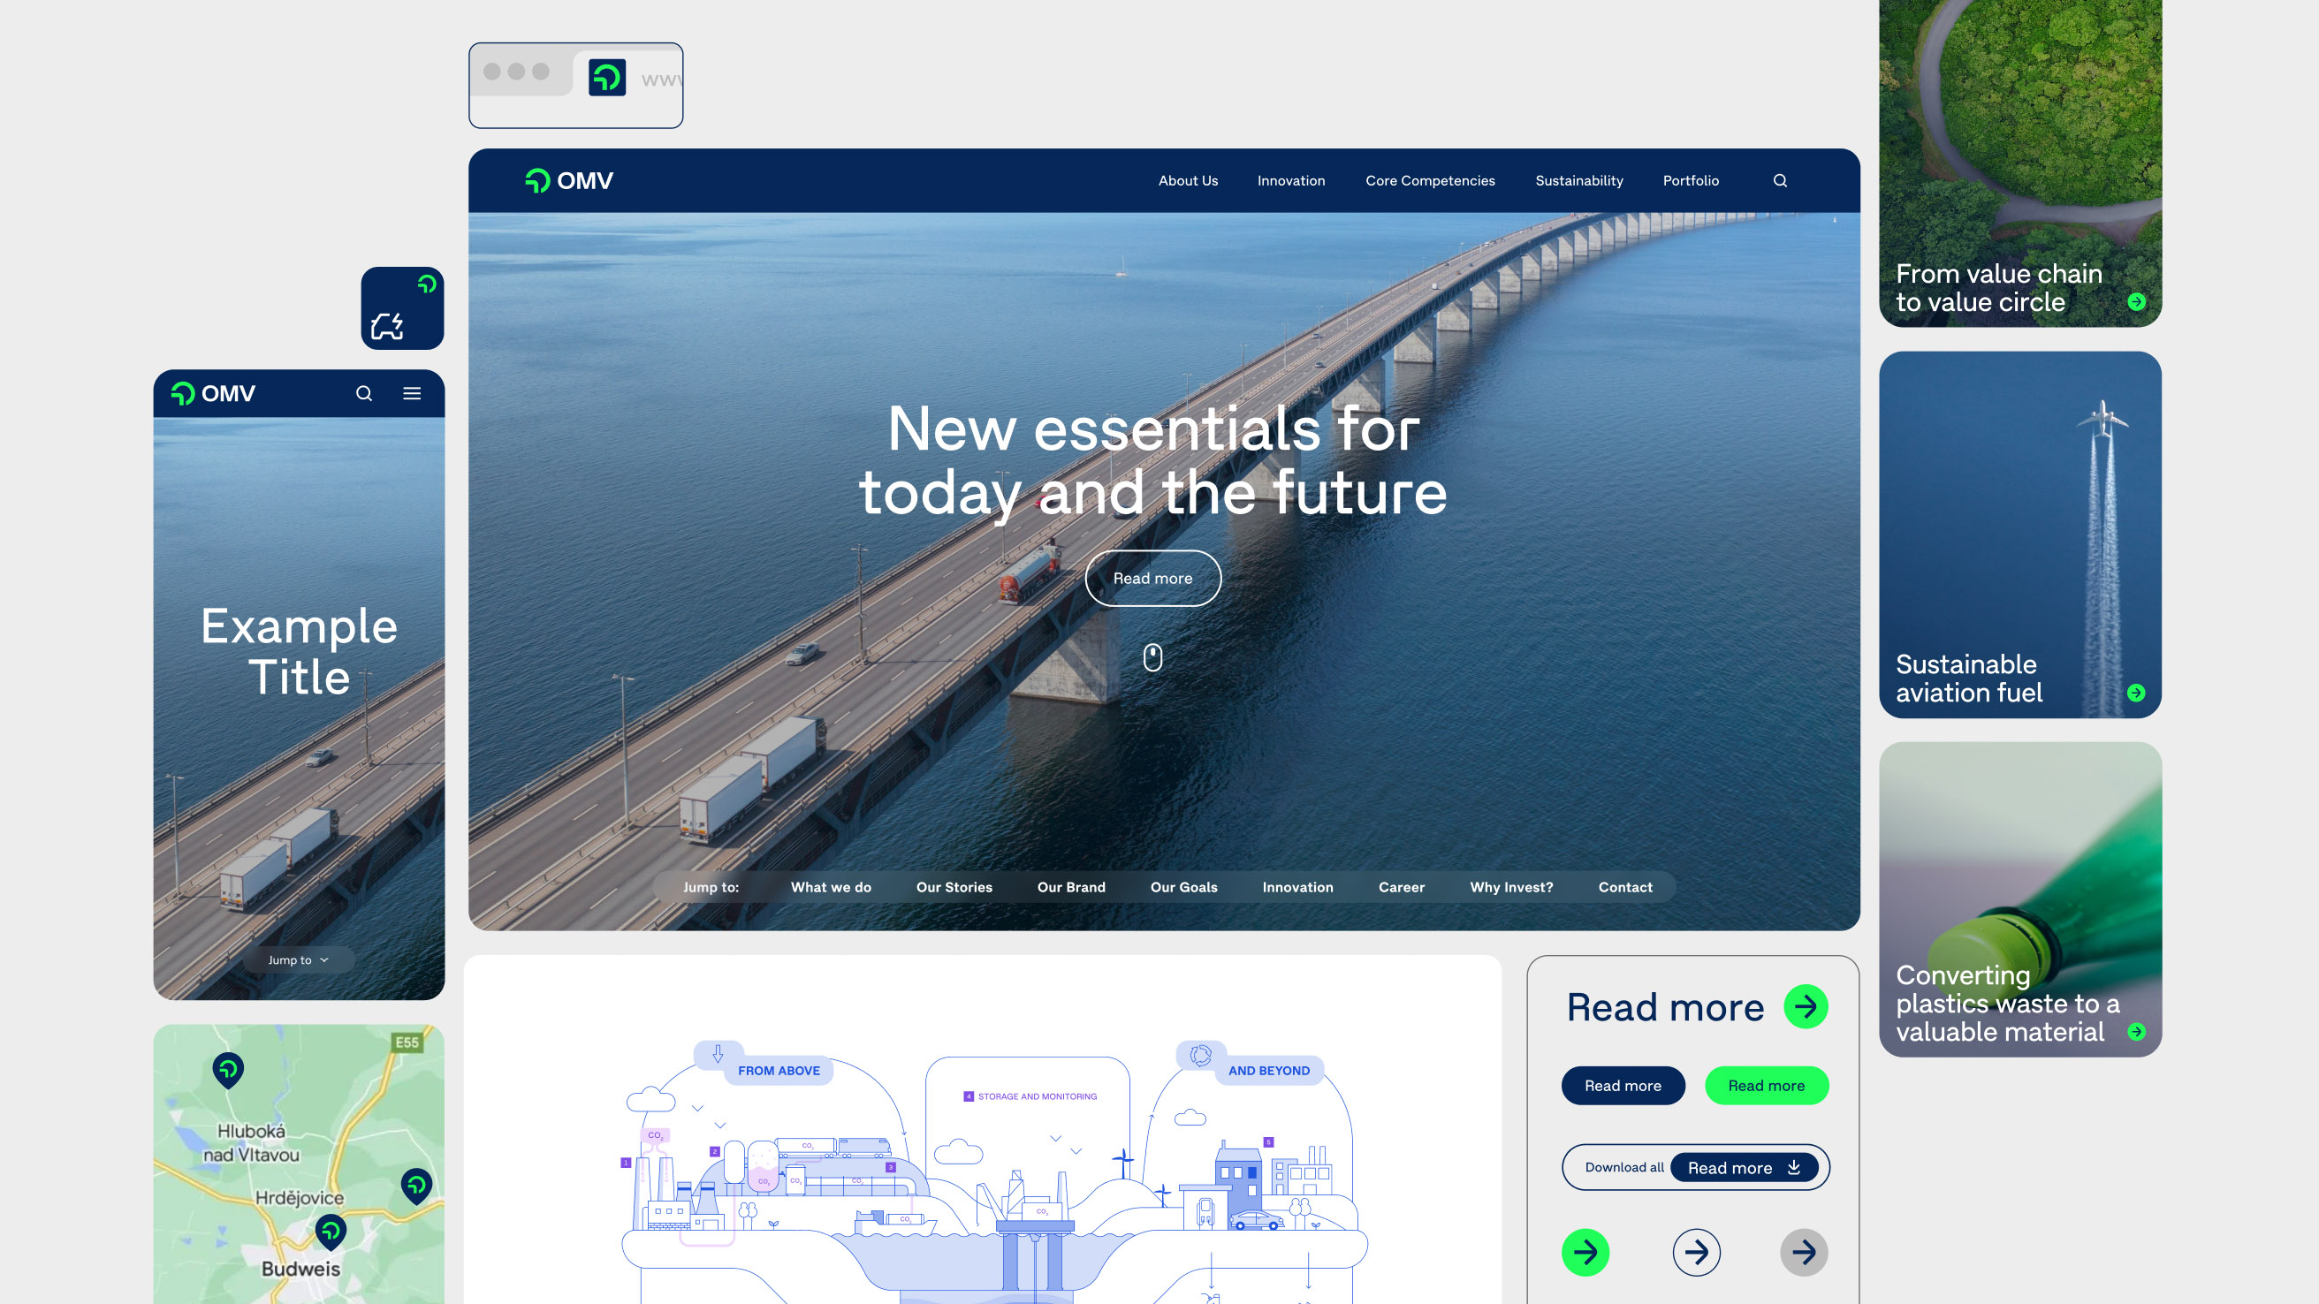
Task: Click the OMV favicon in browser tab
Action: pyautogui.click(x=607, y=78)
